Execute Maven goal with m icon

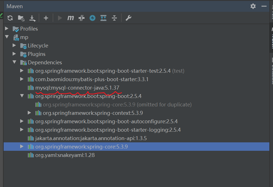pyautogui.click(x=71, y=18)
